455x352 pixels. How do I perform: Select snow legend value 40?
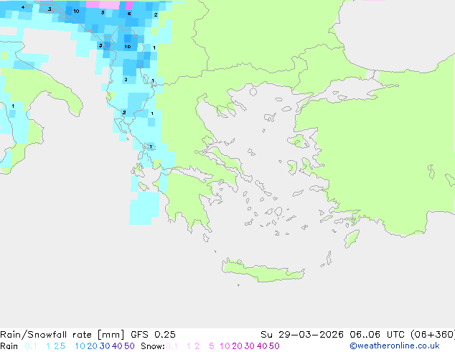point(262,346)
